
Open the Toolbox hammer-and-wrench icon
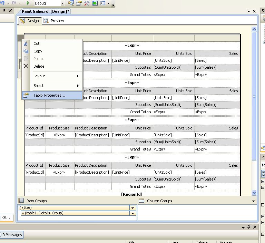tap(87, 3)
